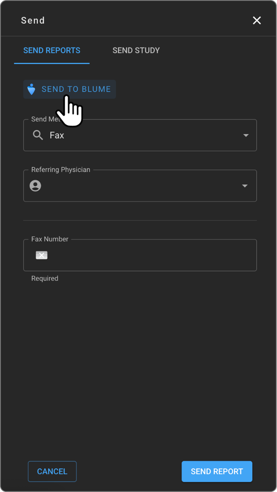Image resolution: width=277 pixels, height=492 pixels.
Task: Click the Required helper text
Action: pos(45,278)
